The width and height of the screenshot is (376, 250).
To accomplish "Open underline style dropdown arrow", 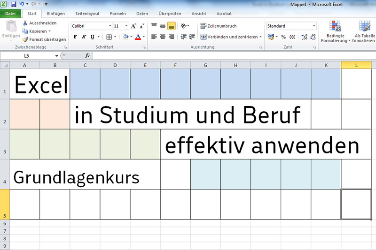I will click(x=98, y=37).
